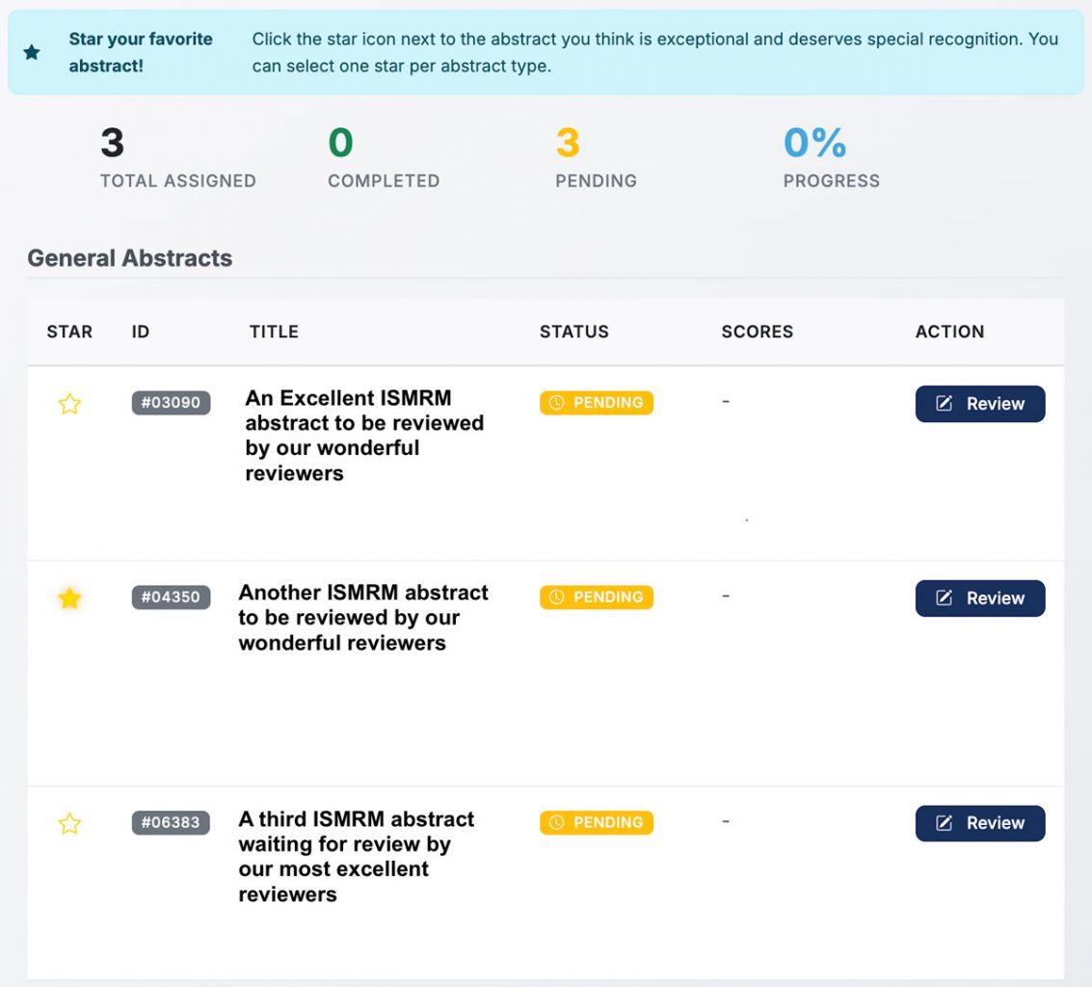Image resolution: width=1092 pixels, height=987 pixels.
Task: Click the star icon in the blue banner
Action: click(32, 52)
